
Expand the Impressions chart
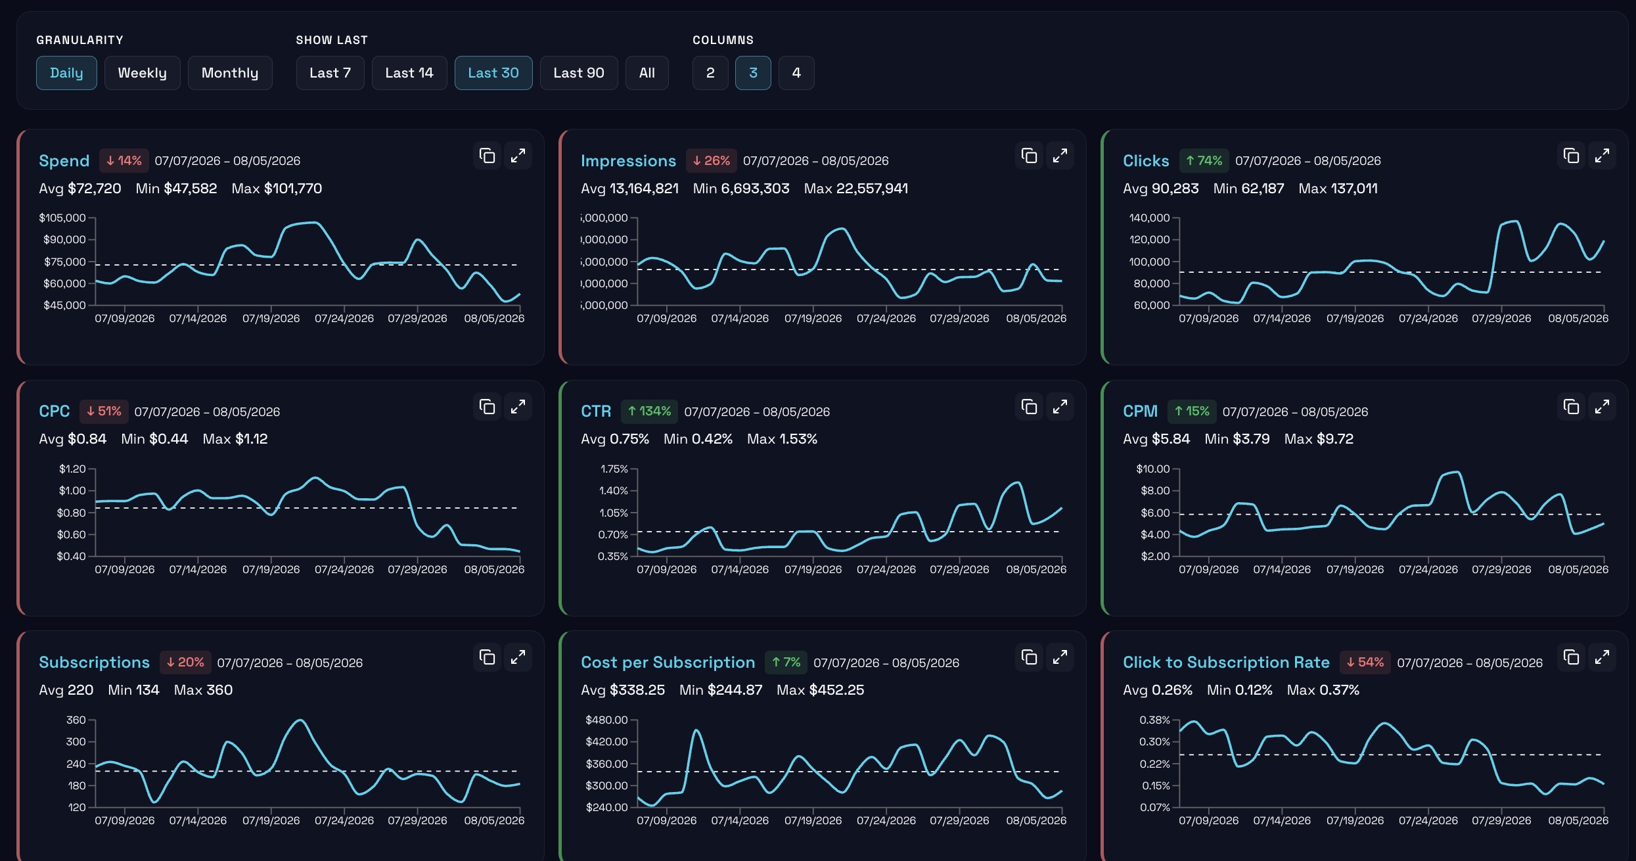point(1060,156)
